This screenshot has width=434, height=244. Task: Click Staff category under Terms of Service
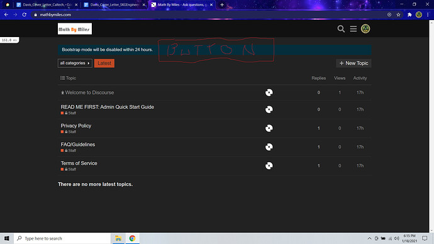point(69,169)
